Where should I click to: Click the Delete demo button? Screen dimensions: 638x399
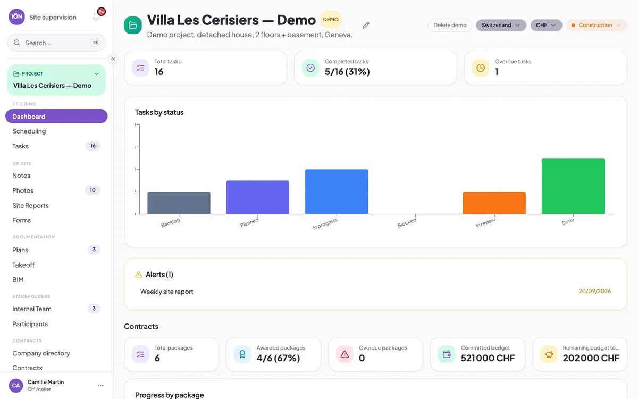pyautogui.click(x=450, y=25)
